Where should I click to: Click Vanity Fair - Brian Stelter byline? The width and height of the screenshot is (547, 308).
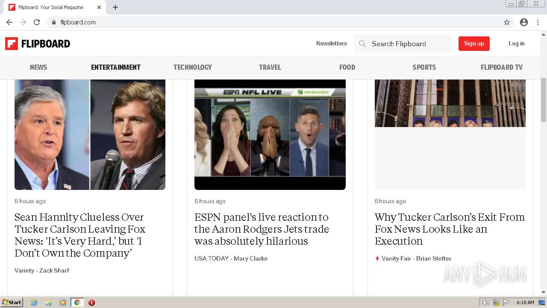416,258
